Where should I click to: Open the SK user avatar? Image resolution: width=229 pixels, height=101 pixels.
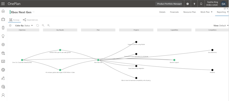(x=223, y=4)
